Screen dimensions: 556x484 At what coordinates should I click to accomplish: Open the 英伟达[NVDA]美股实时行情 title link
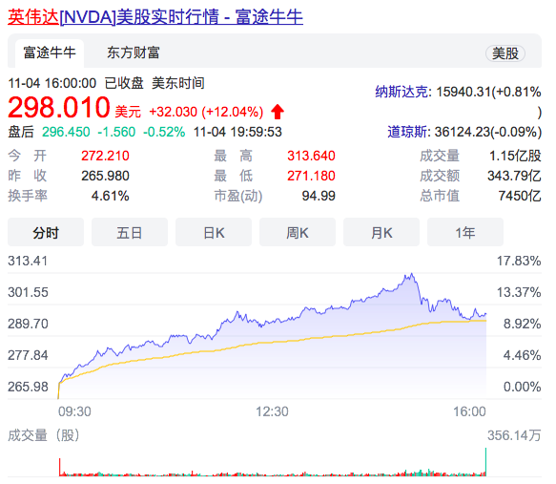(155, 16)
